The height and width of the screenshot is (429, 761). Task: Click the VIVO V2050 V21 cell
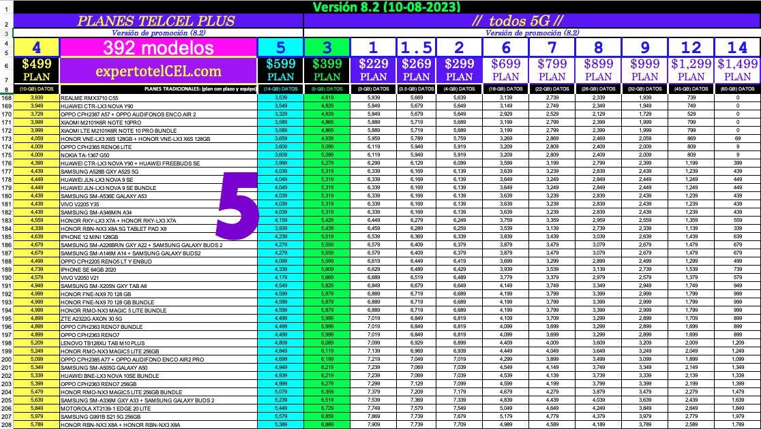[x=158, y=277]
